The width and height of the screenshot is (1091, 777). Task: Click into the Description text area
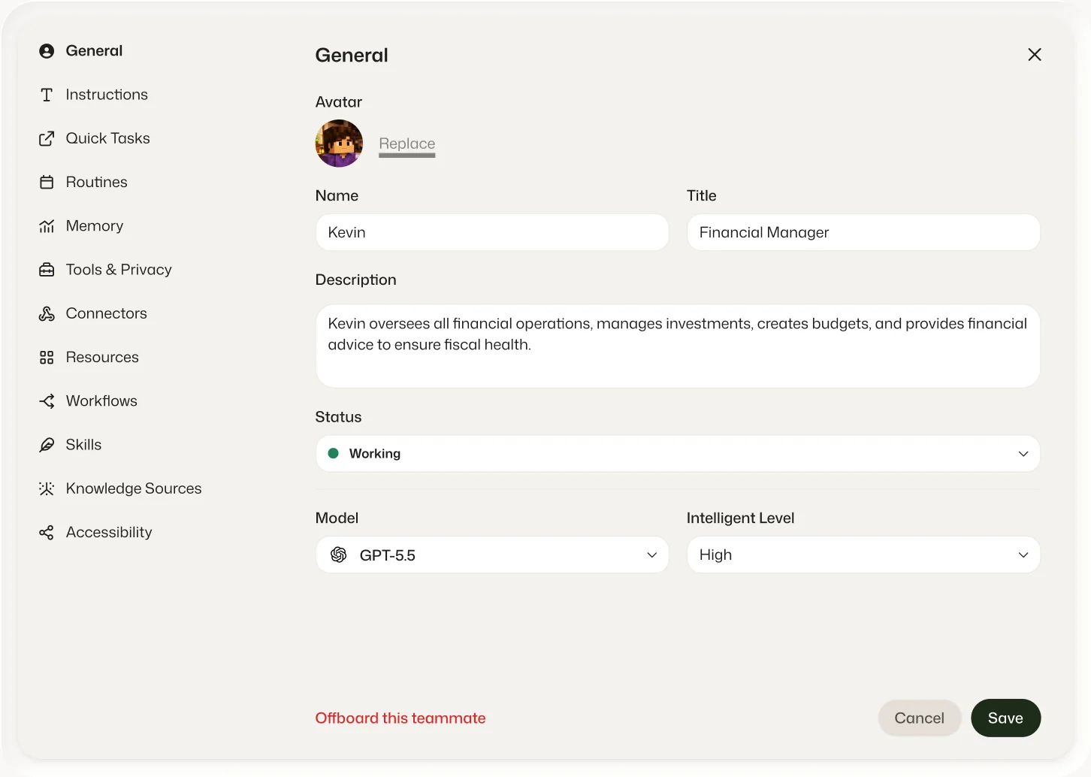(x=678, y=346)
